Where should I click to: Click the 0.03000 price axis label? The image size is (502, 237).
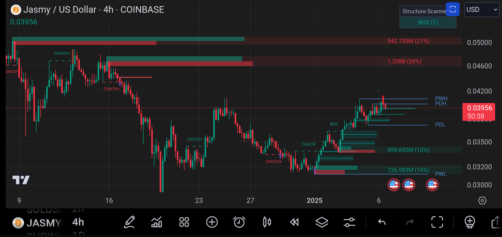coord(480,185)
